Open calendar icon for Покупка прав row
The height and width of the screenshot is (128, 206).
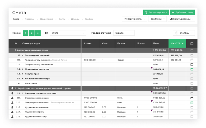coord(192,74)
